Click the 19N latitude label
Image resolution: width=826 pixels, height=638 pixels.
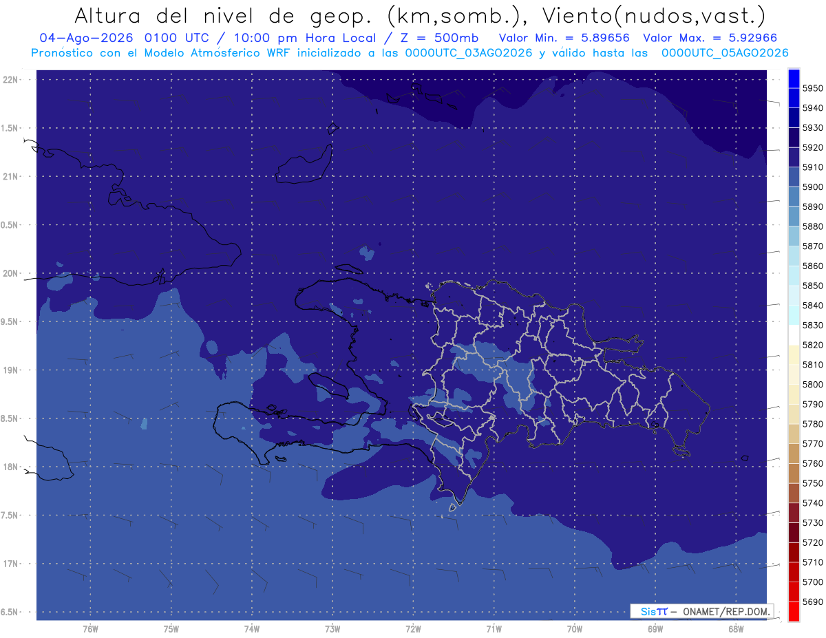(11, 370)
